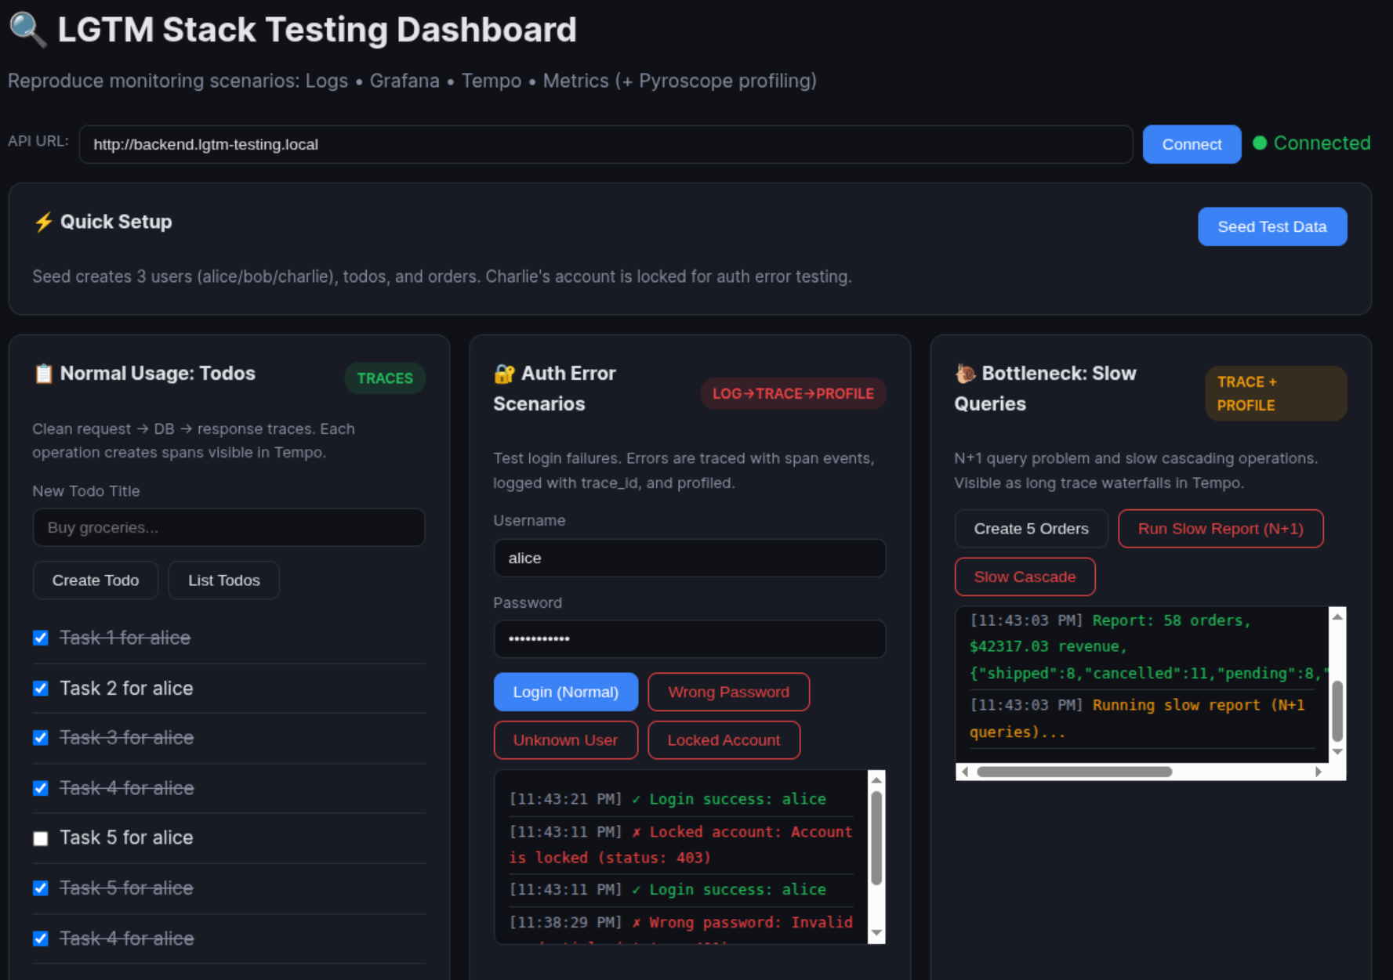Focus the New Todo Title input field
The image size is (1393, 980).
pyautogui.click(x=229, y=528)
